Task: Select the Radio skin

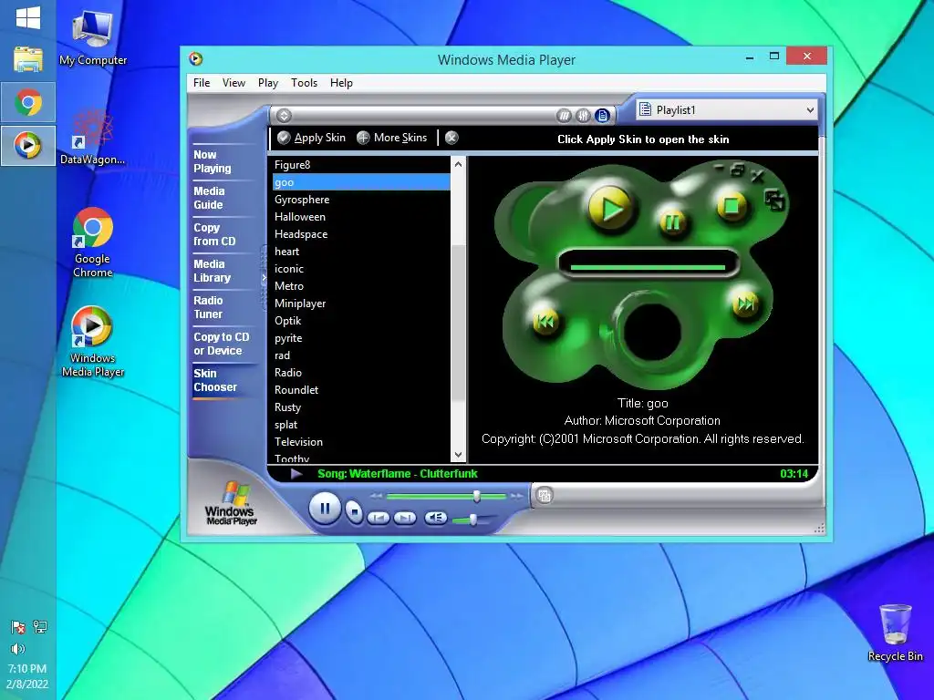Action: (361, 372)
